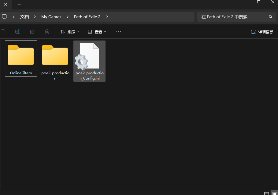Open the 排序 sort dropdown
Screen dimensions: 278x195
point(69,32)
